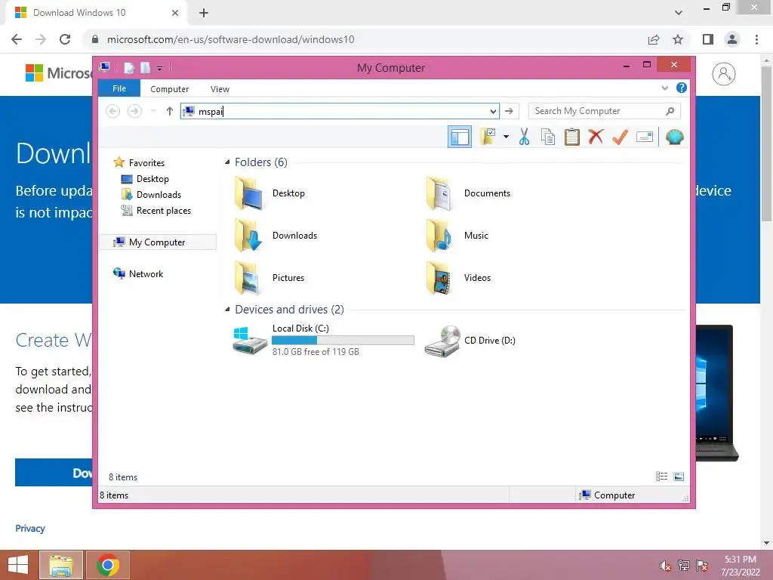This screenshot has height=580, width=773.
Task: Click the folder options icon with checkmark
Action: [488, 137]
